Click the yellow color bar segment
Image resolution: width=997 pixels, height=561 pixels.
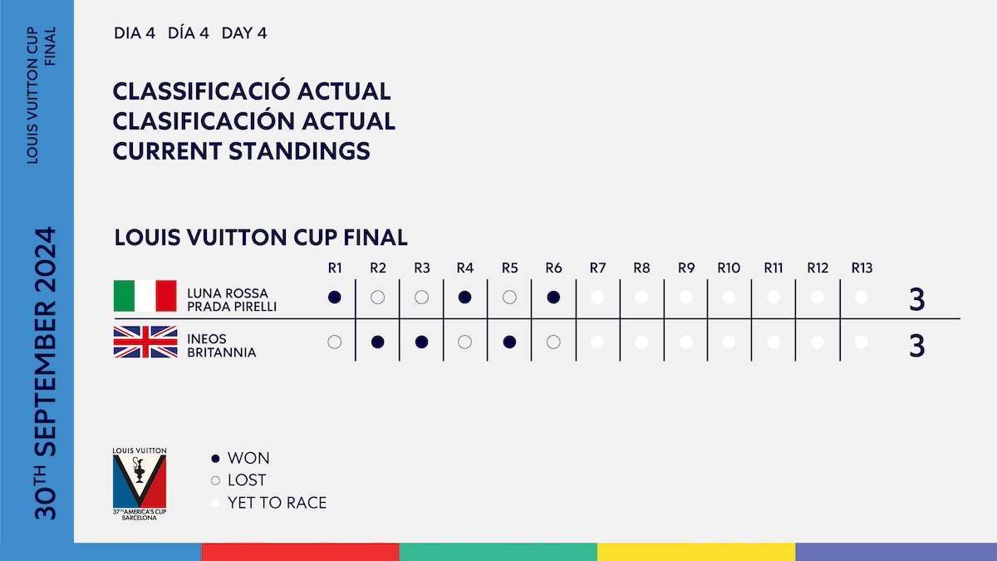pos(696,552)
